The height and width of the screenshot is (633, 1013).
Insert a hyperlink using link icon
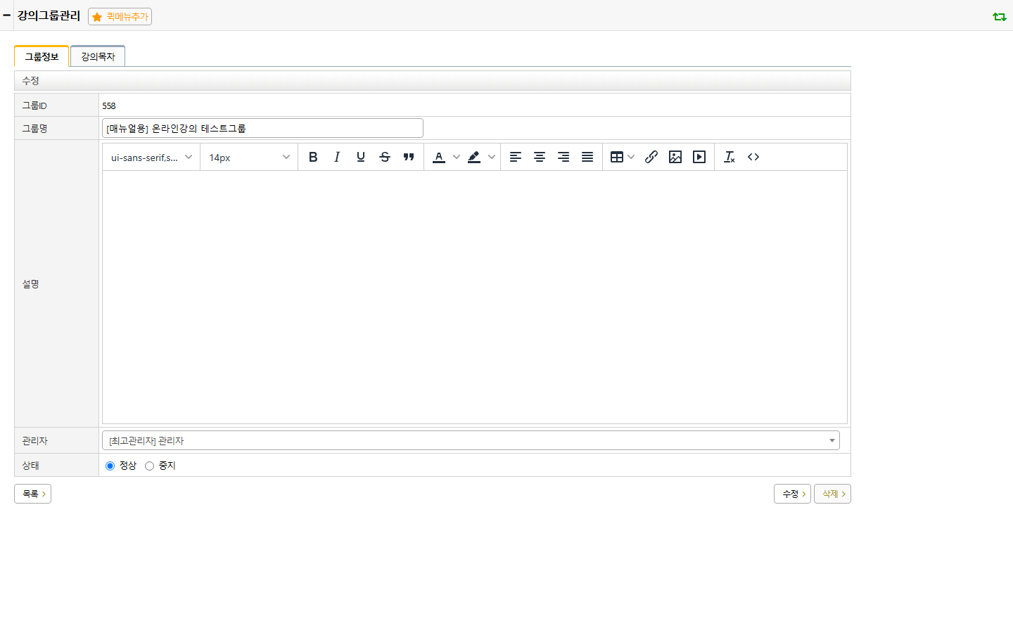tap(651, 157)
